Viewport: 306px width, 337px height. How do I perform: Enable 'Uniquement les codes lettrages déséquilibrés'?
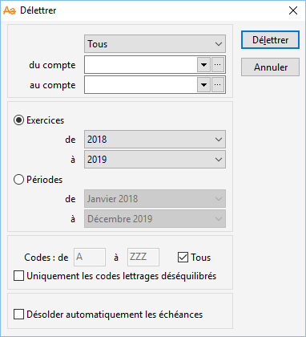(x=18, y=276)
